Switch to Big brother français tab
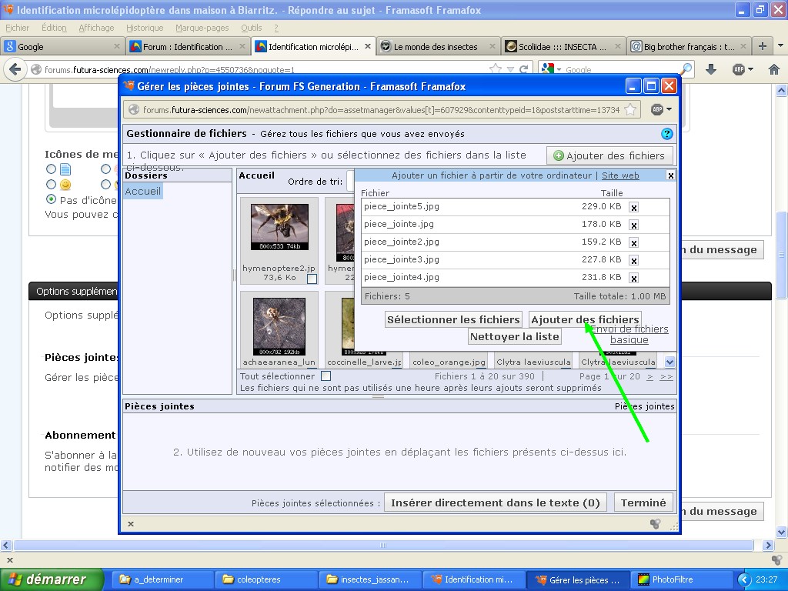 (689, 46)
